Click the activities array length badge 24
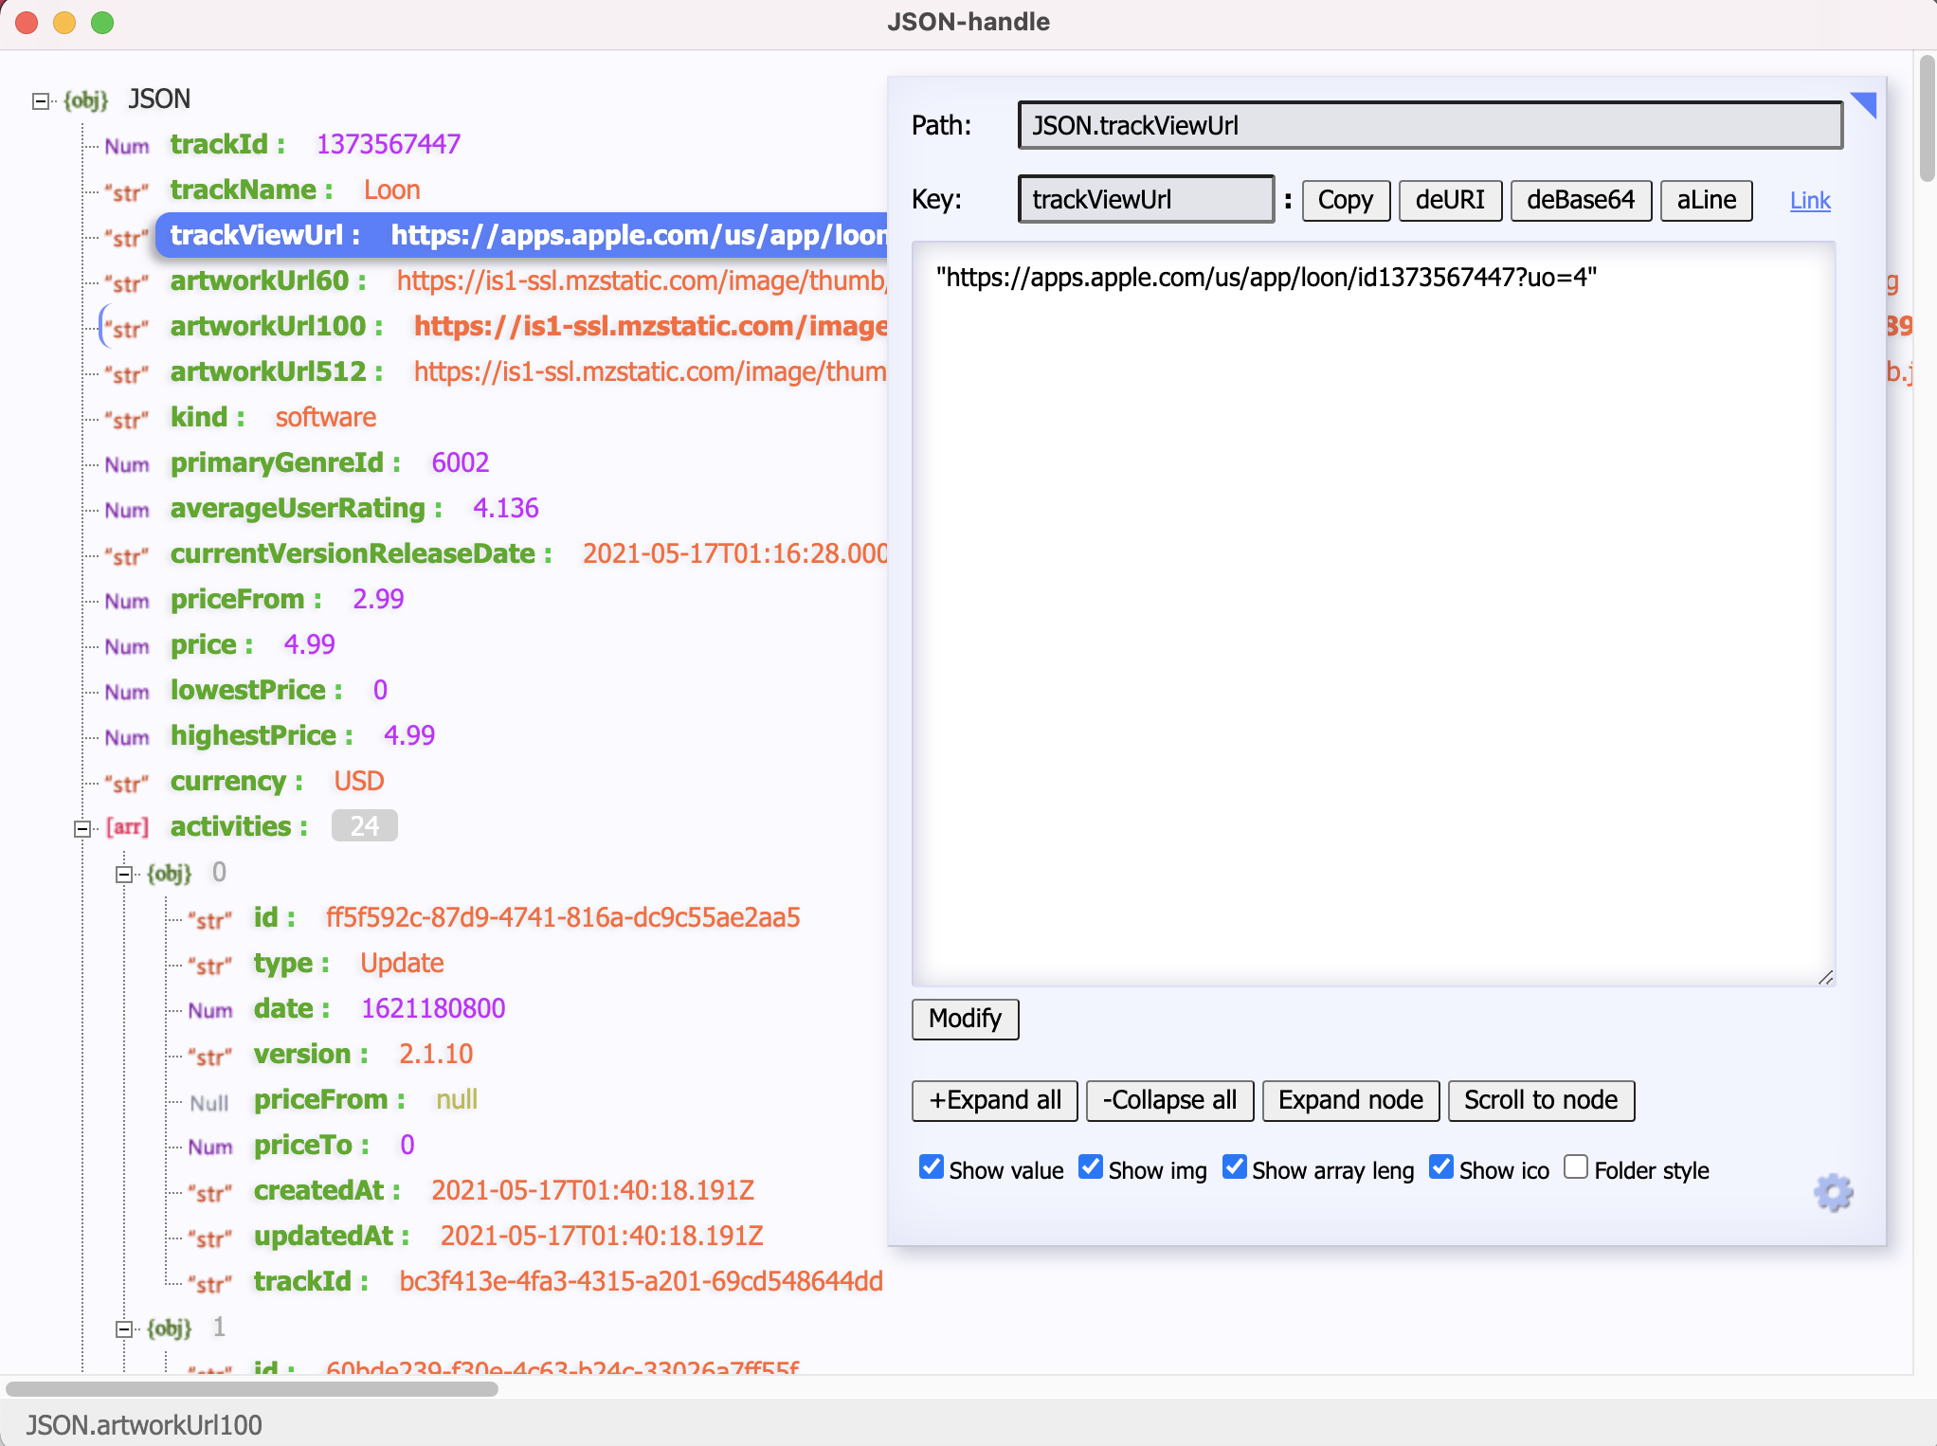Viewport: 1937px width, 1446px height. (365, 826)
